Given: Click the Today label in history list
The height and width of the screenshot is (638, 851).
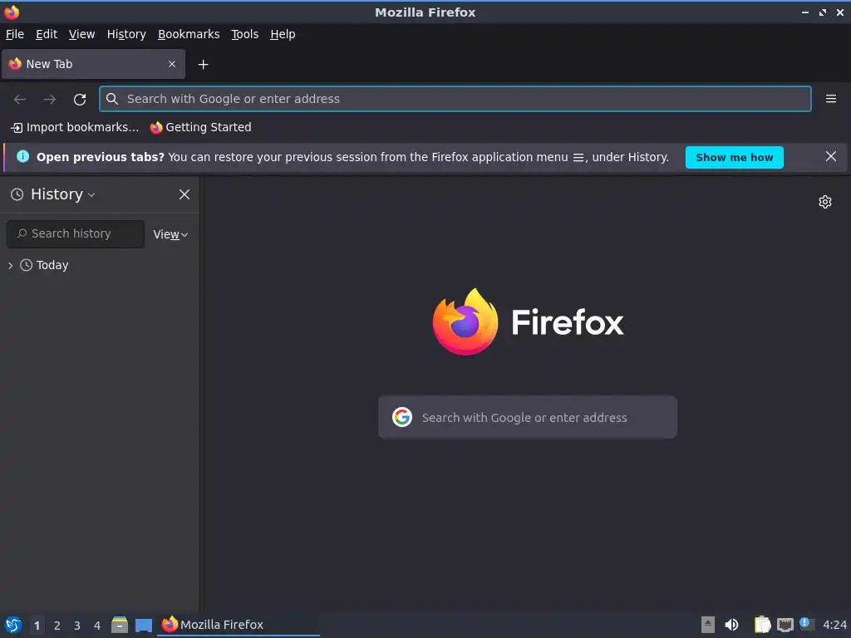Looking at the screenshot, I should (x=52, y=265).
